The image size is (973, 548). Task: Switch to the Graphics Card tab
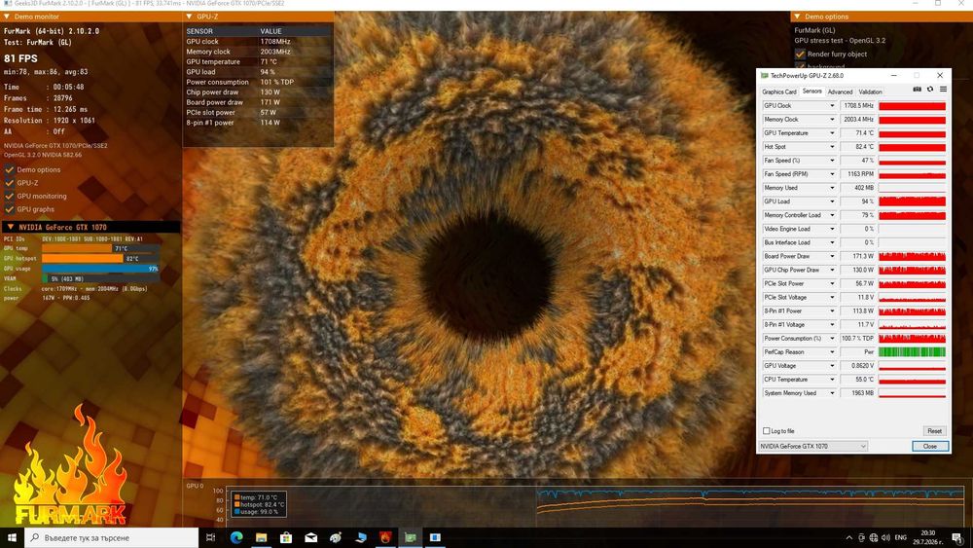778,91
